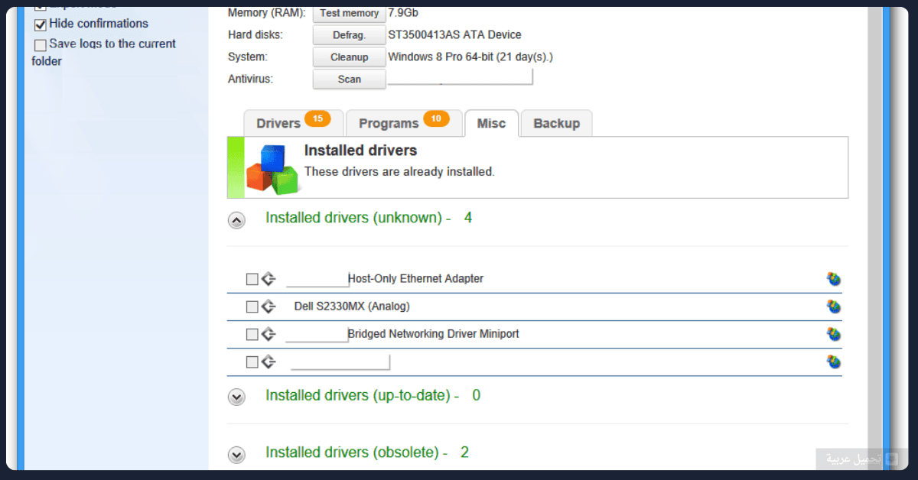918x480 pixels.
Task: Click the Defrag. button
Action: (x=349, y=35)
